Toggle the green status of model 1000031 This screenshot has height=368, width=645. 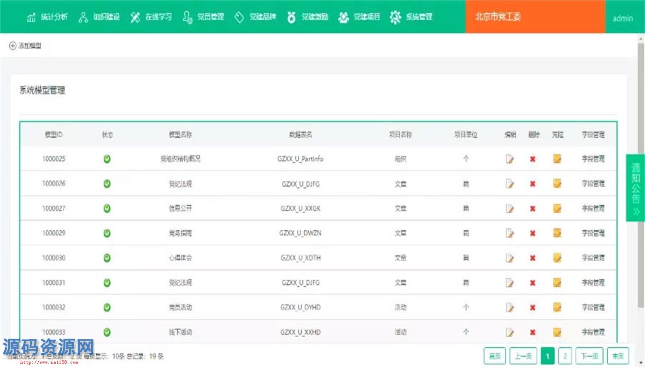(x=107, y=282)
